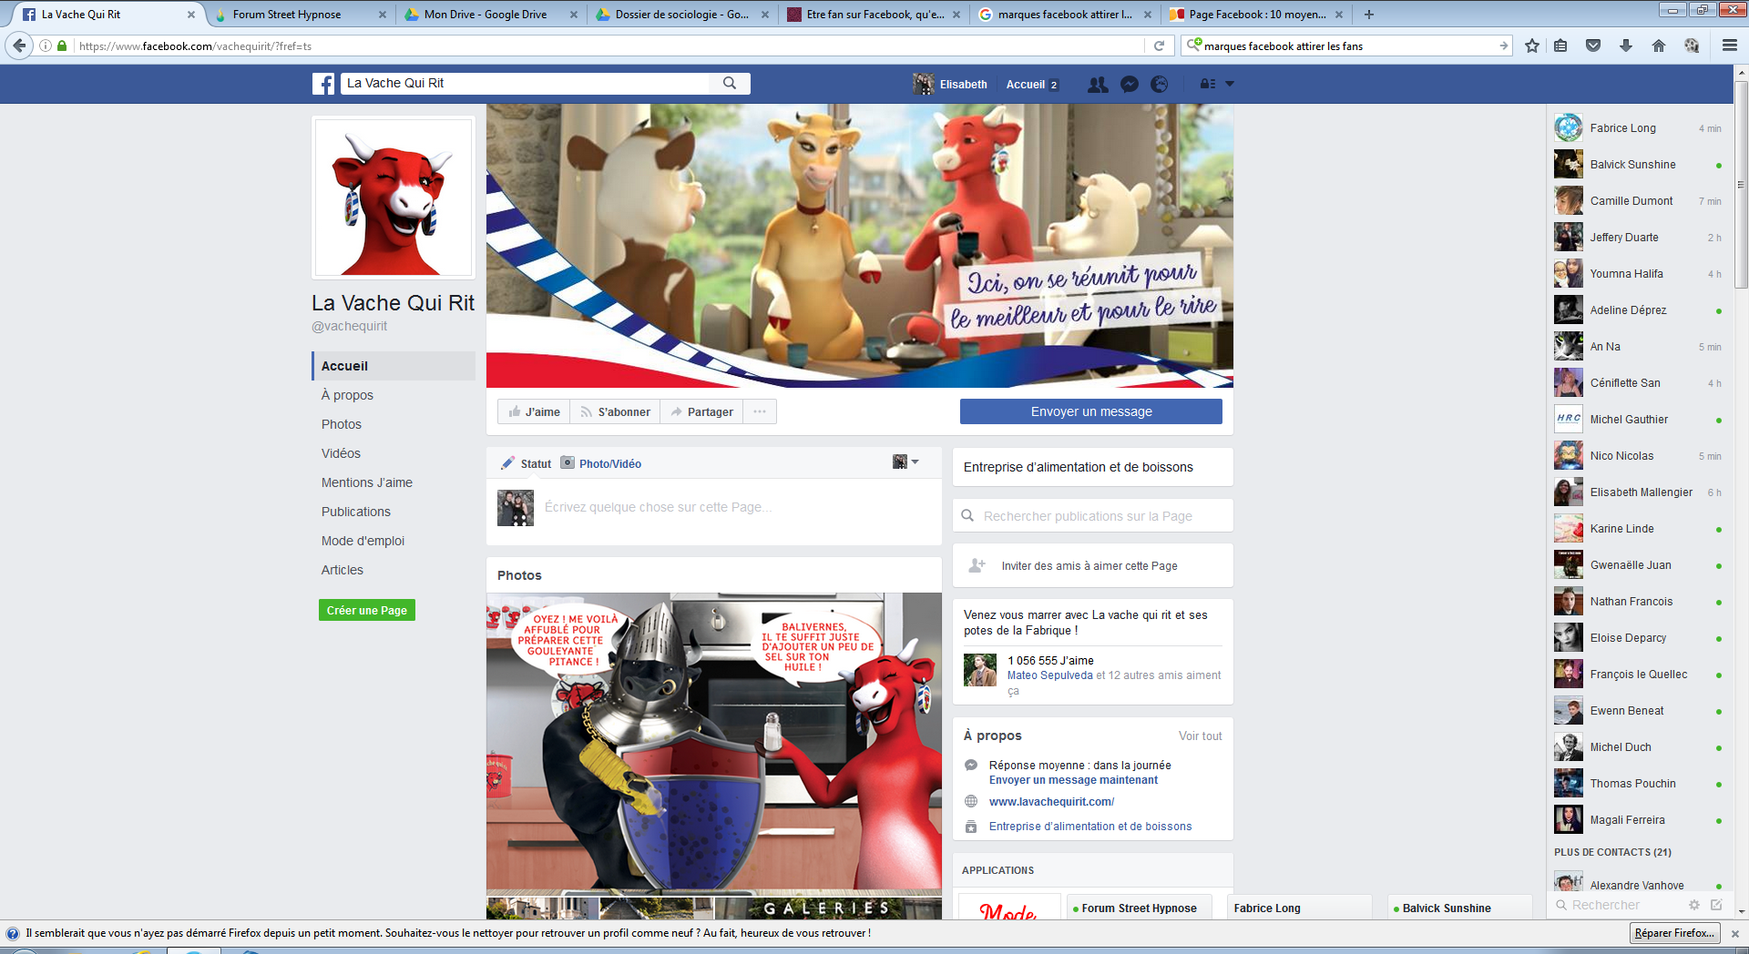This screenshot has height=954, width=1749.
Task: Click the Pocket save icon
Action: [x=1593, y=46]
